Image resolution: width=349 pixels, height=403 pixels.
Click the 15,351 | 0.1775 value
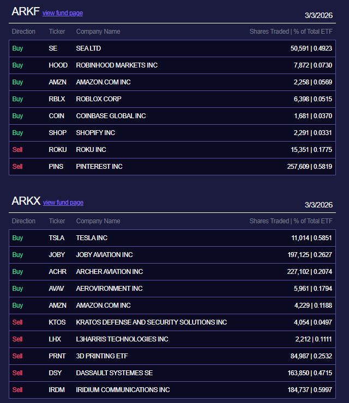pos(311,150)
